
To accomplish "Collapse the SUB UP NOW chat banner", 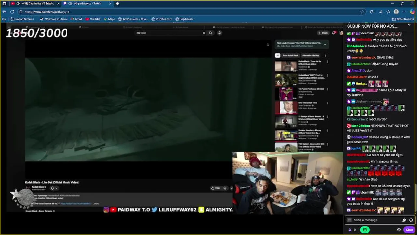I will tap(409, 25).
